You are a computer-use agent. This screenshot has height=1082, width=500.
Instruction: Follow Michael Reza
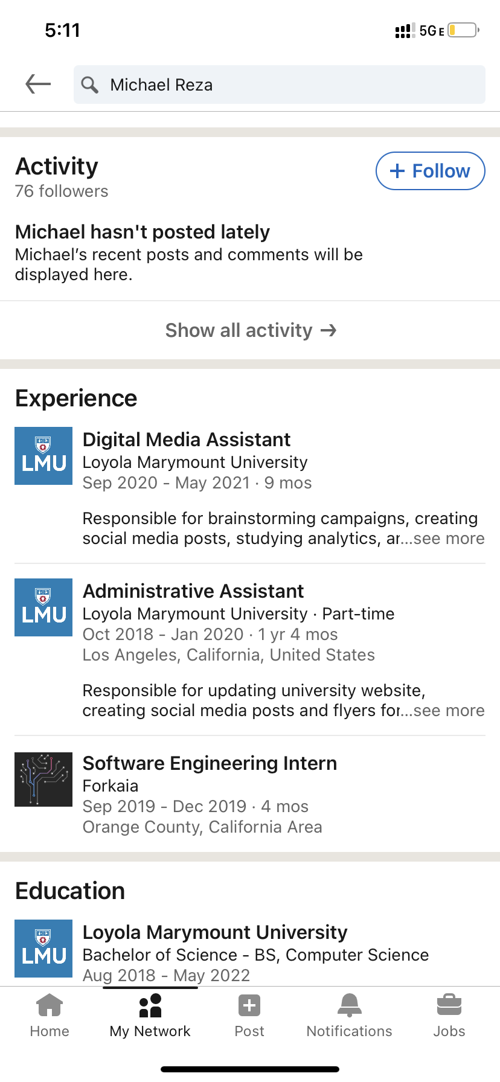pyautogui.click(x=430, y=171)
